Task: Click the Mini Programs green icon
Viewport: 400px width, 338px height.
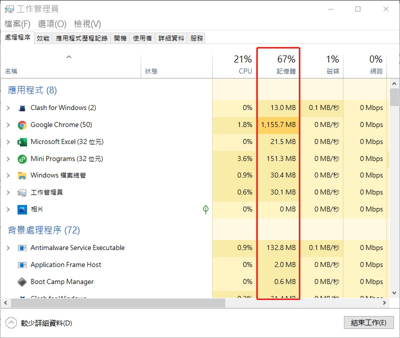Action: pyautogui.click(x=22, y=159)
